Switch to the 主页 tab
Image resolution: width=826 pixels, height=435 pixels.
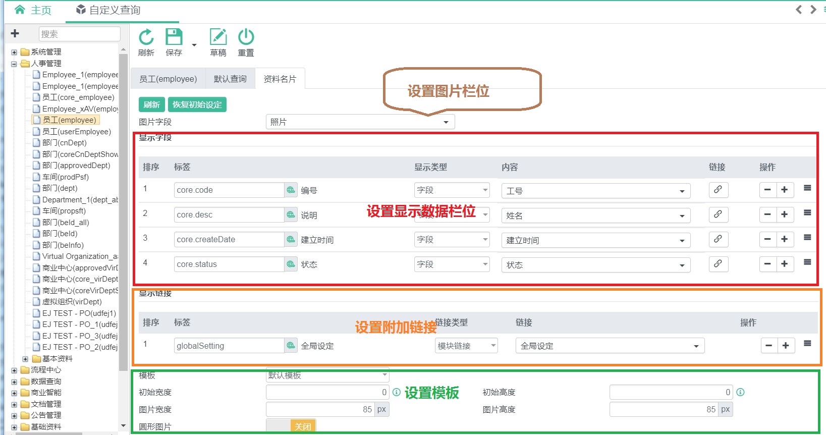click(x=33, y=10)
